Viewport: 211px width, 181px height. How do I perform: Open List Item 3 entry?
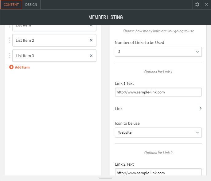coord(49,56)
